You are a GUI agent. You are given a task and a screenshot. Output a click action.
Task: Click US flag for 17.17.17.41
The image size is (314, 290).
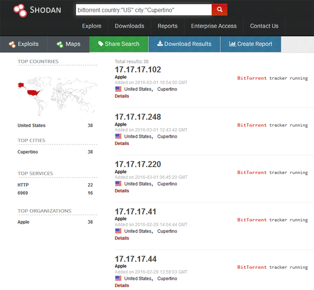coord(118,231)
